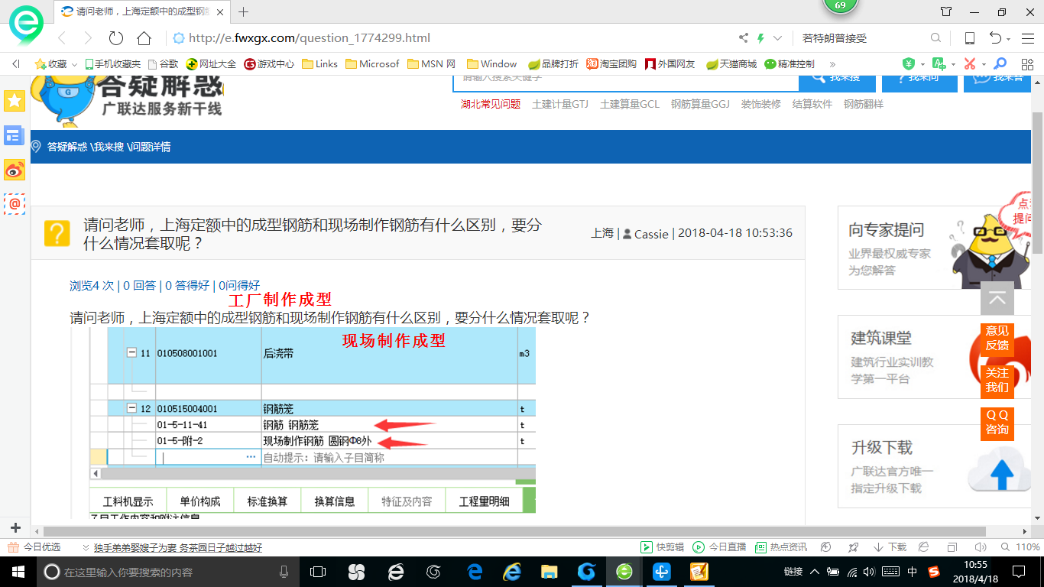1044x587 pixels.
Task: Open Task View on taskbar
Action: [318, 571]
